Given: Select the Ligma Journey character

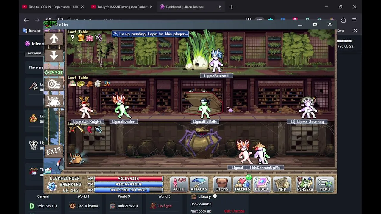Looking at the screenshot, I should [x=308, y=108].
